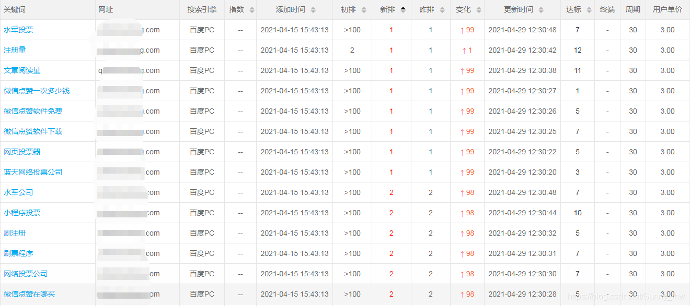This screenshot has height=306, width=690.
Task: Sort by 添加时间 column arrows
Action: pyautogui.click(x=313, y=10)
